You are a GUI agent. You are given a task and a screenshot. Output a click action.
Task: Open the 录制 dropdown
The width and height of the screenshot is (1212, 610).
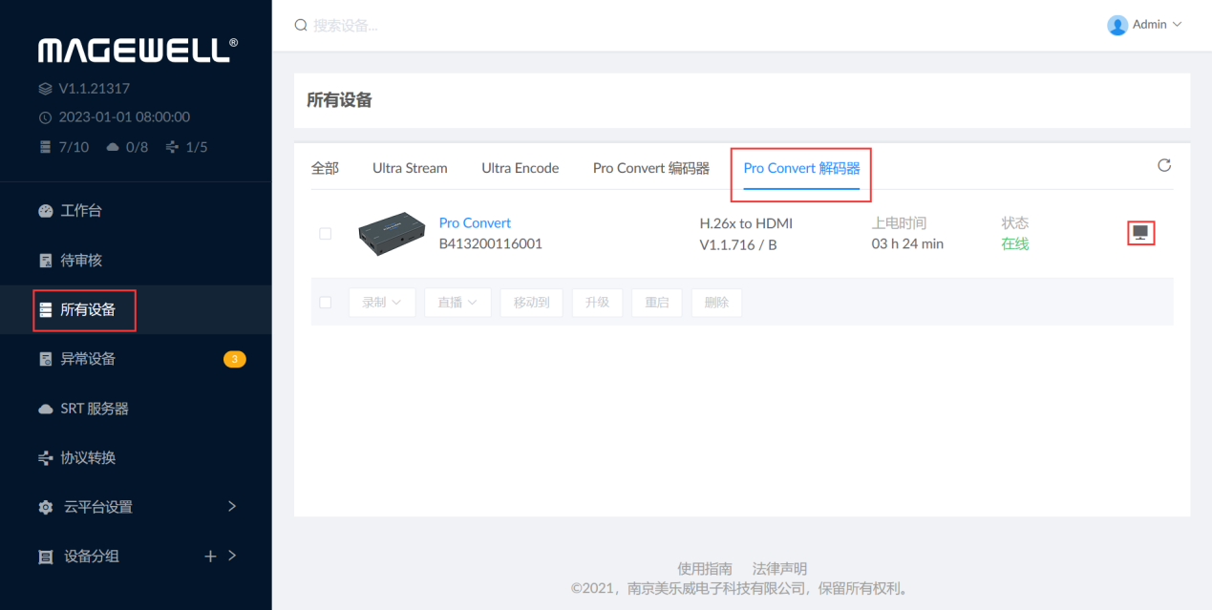pyautogui.click(x=382, y=303)
